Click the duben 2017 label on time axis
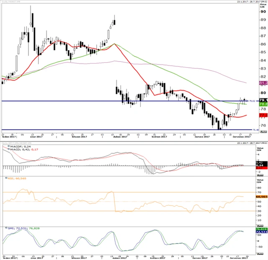Image resolution: width=268 pixels, height=260 pixels. [121, 137]
